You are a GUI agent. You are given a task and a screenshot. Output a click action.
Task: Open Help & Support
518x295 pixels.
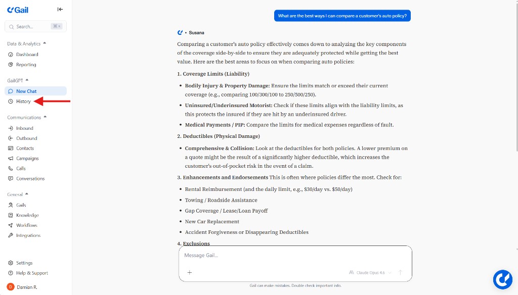point(31,273)
